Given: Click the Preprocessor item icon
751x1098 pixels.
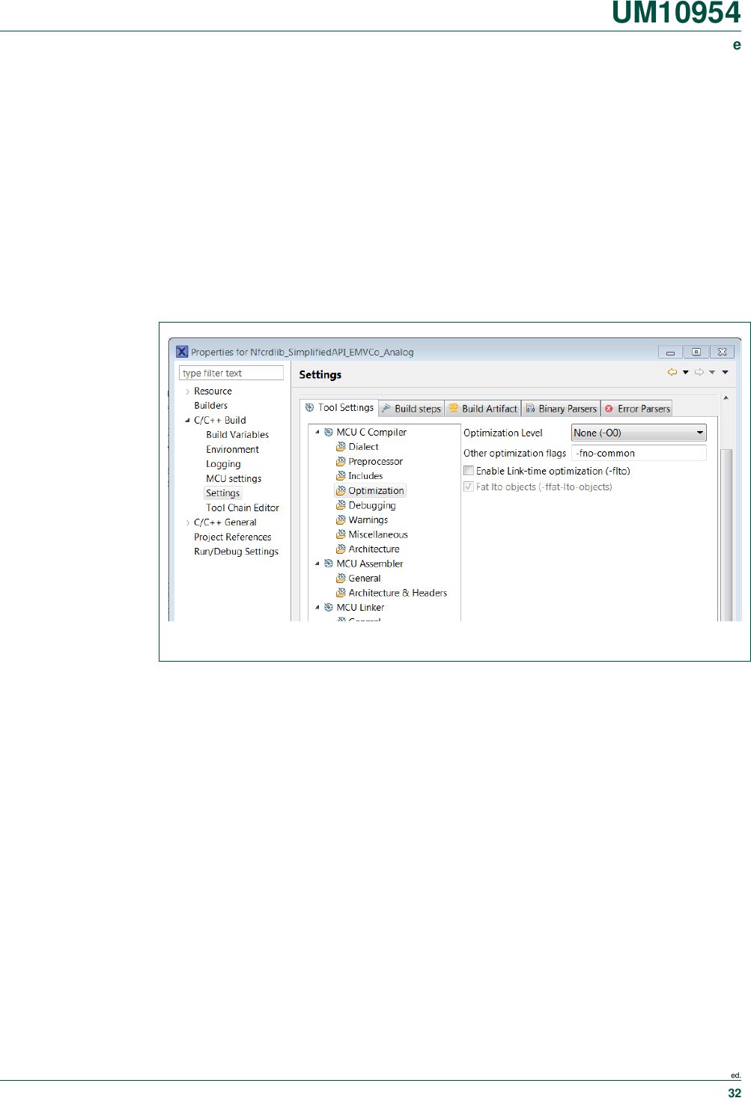Looking at the screenshot, I should click(x=341, y=462).
